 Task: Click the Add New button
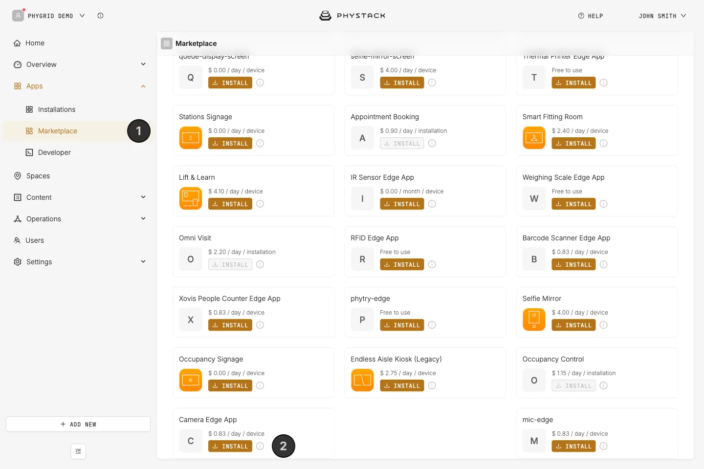78,424
